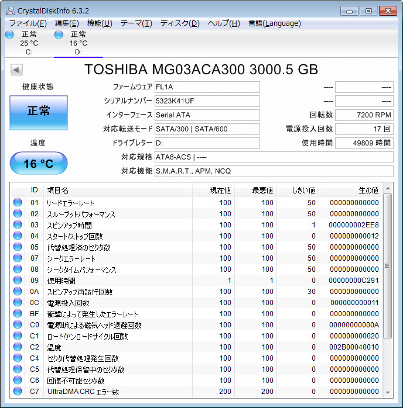
Task: Click status orb for ID 05 row
Action: pos(18,247)
